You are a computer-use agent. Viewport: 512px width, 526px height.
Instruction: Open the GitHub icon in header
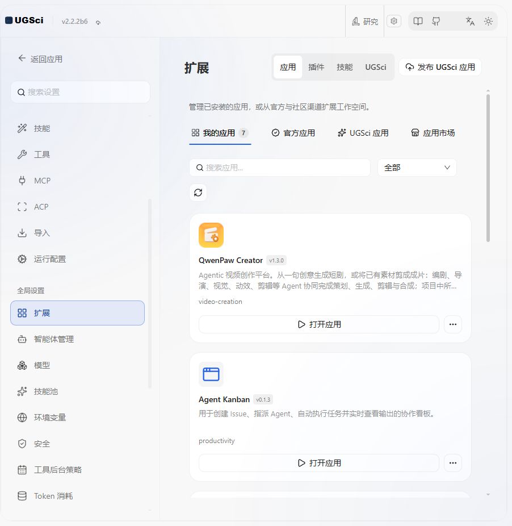(436, 22)
